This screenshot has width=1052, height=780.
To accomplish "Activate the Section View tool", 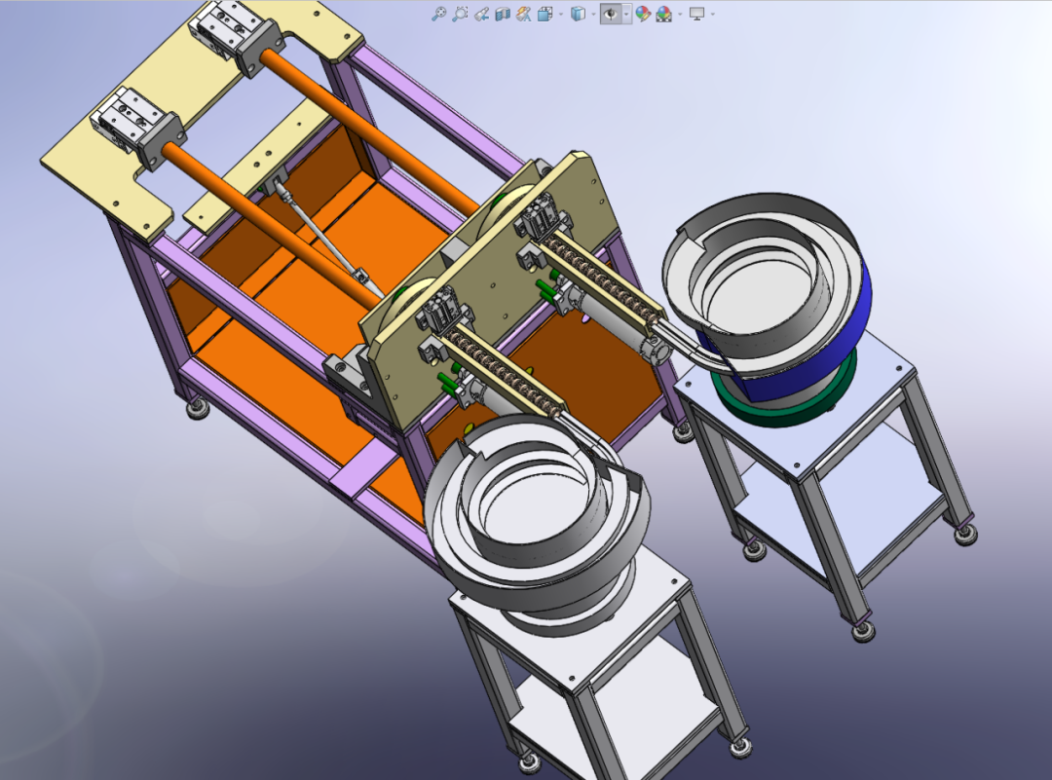I will pyautogui.click(x=502, y=14).
